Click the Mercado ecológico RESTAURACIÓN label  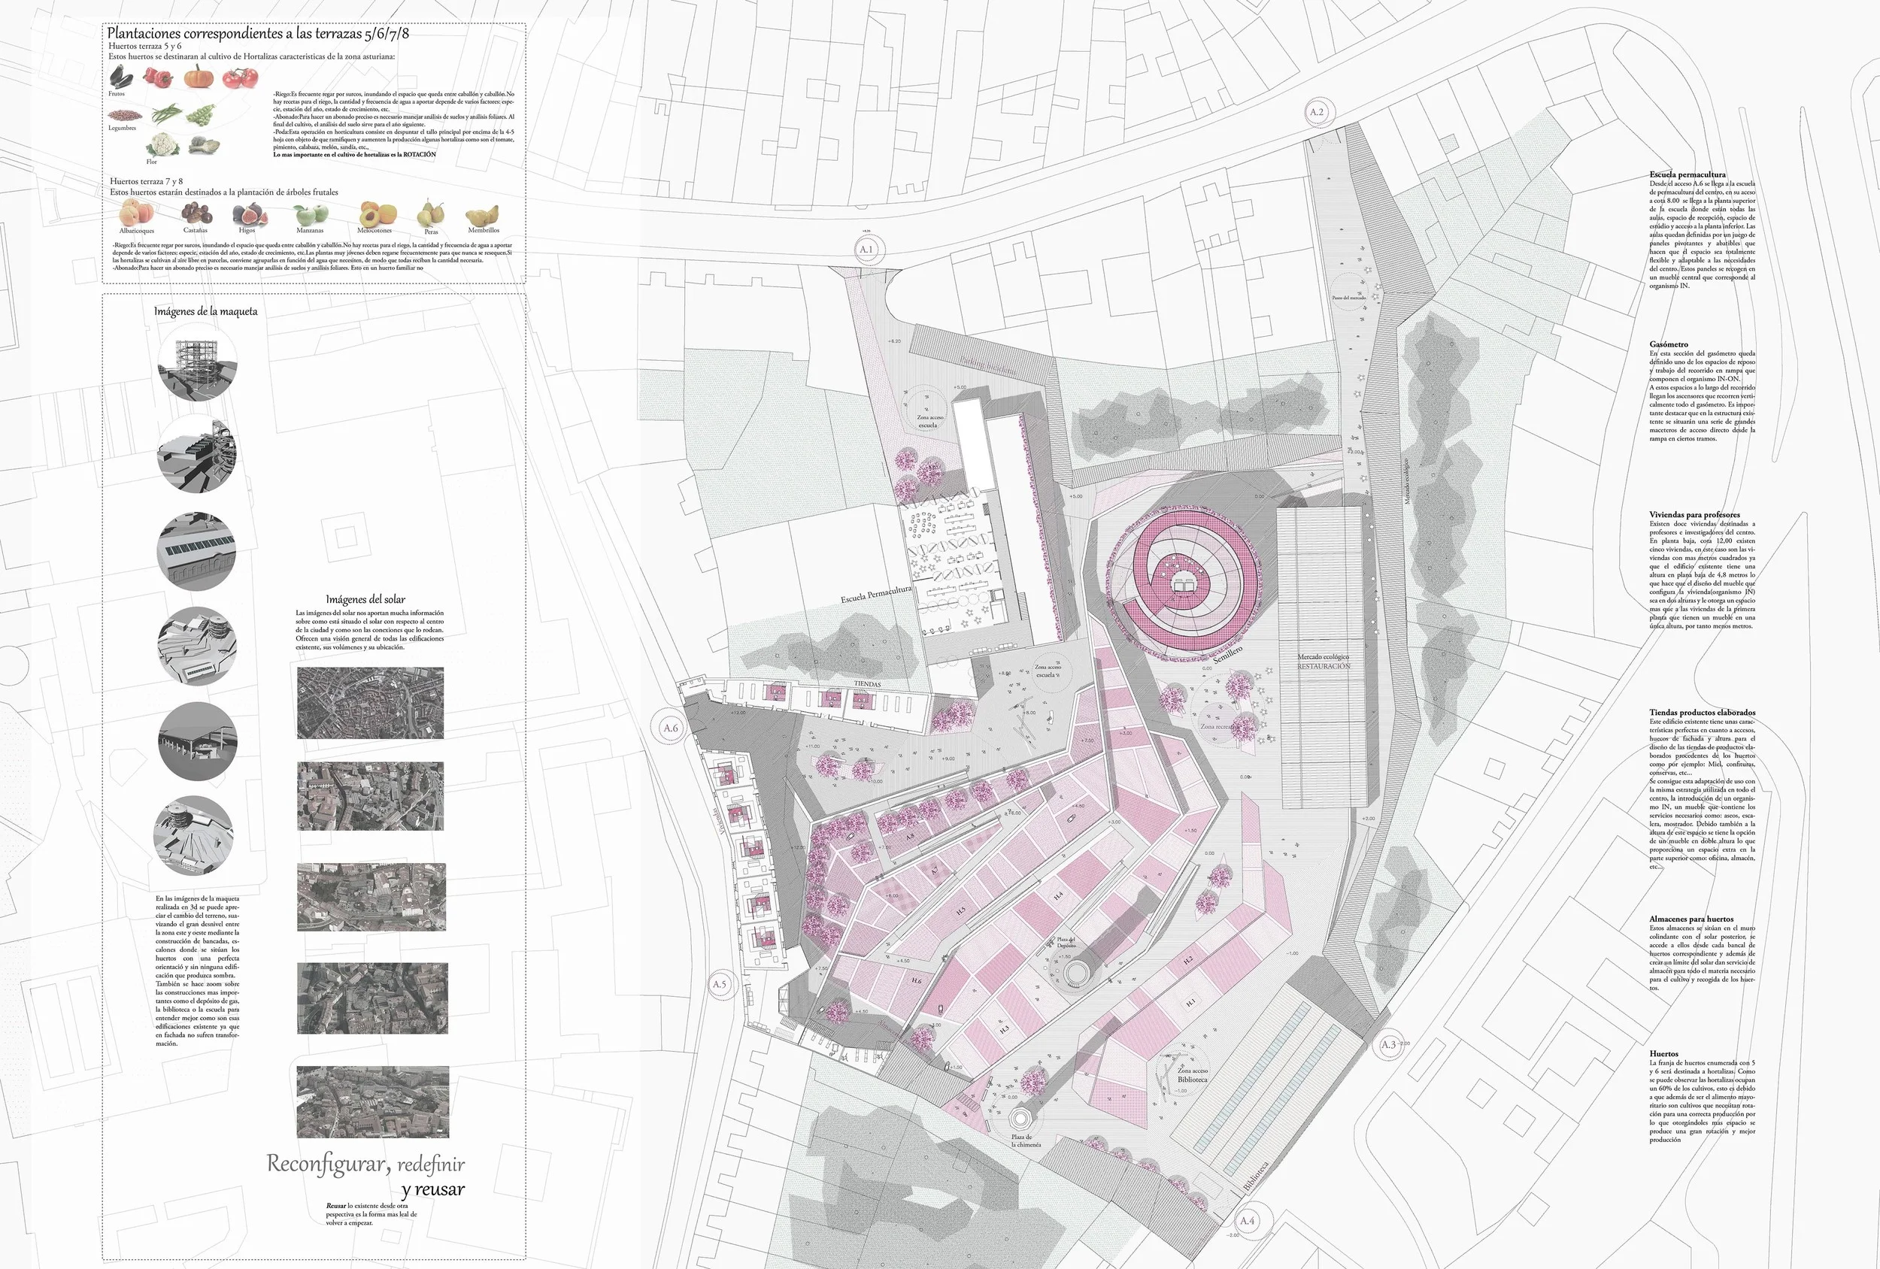1324,662
